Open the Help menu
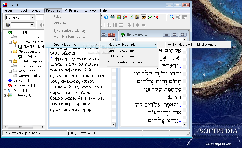The height and width of the screenshot is (148, 242). tap(103, 10)
